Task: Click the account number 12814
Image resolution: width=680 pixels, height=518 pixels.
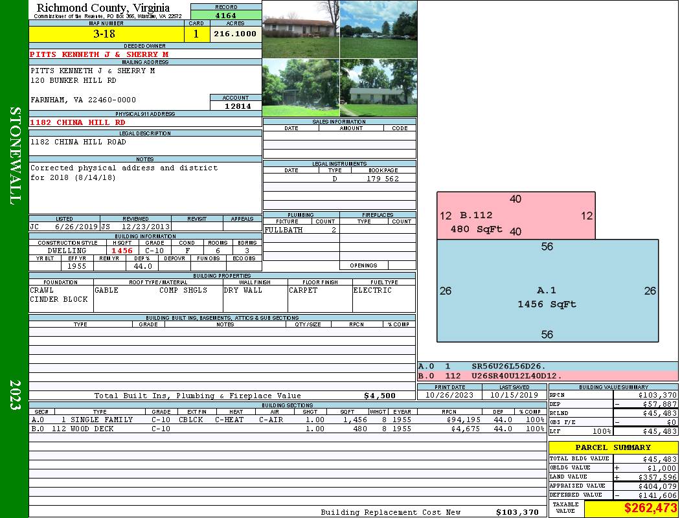Action: [x=238, y=106]
